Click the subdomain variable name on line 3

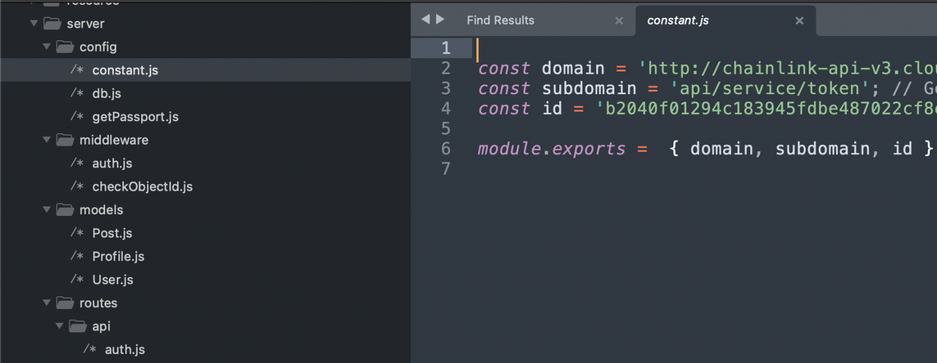point(589,89)
